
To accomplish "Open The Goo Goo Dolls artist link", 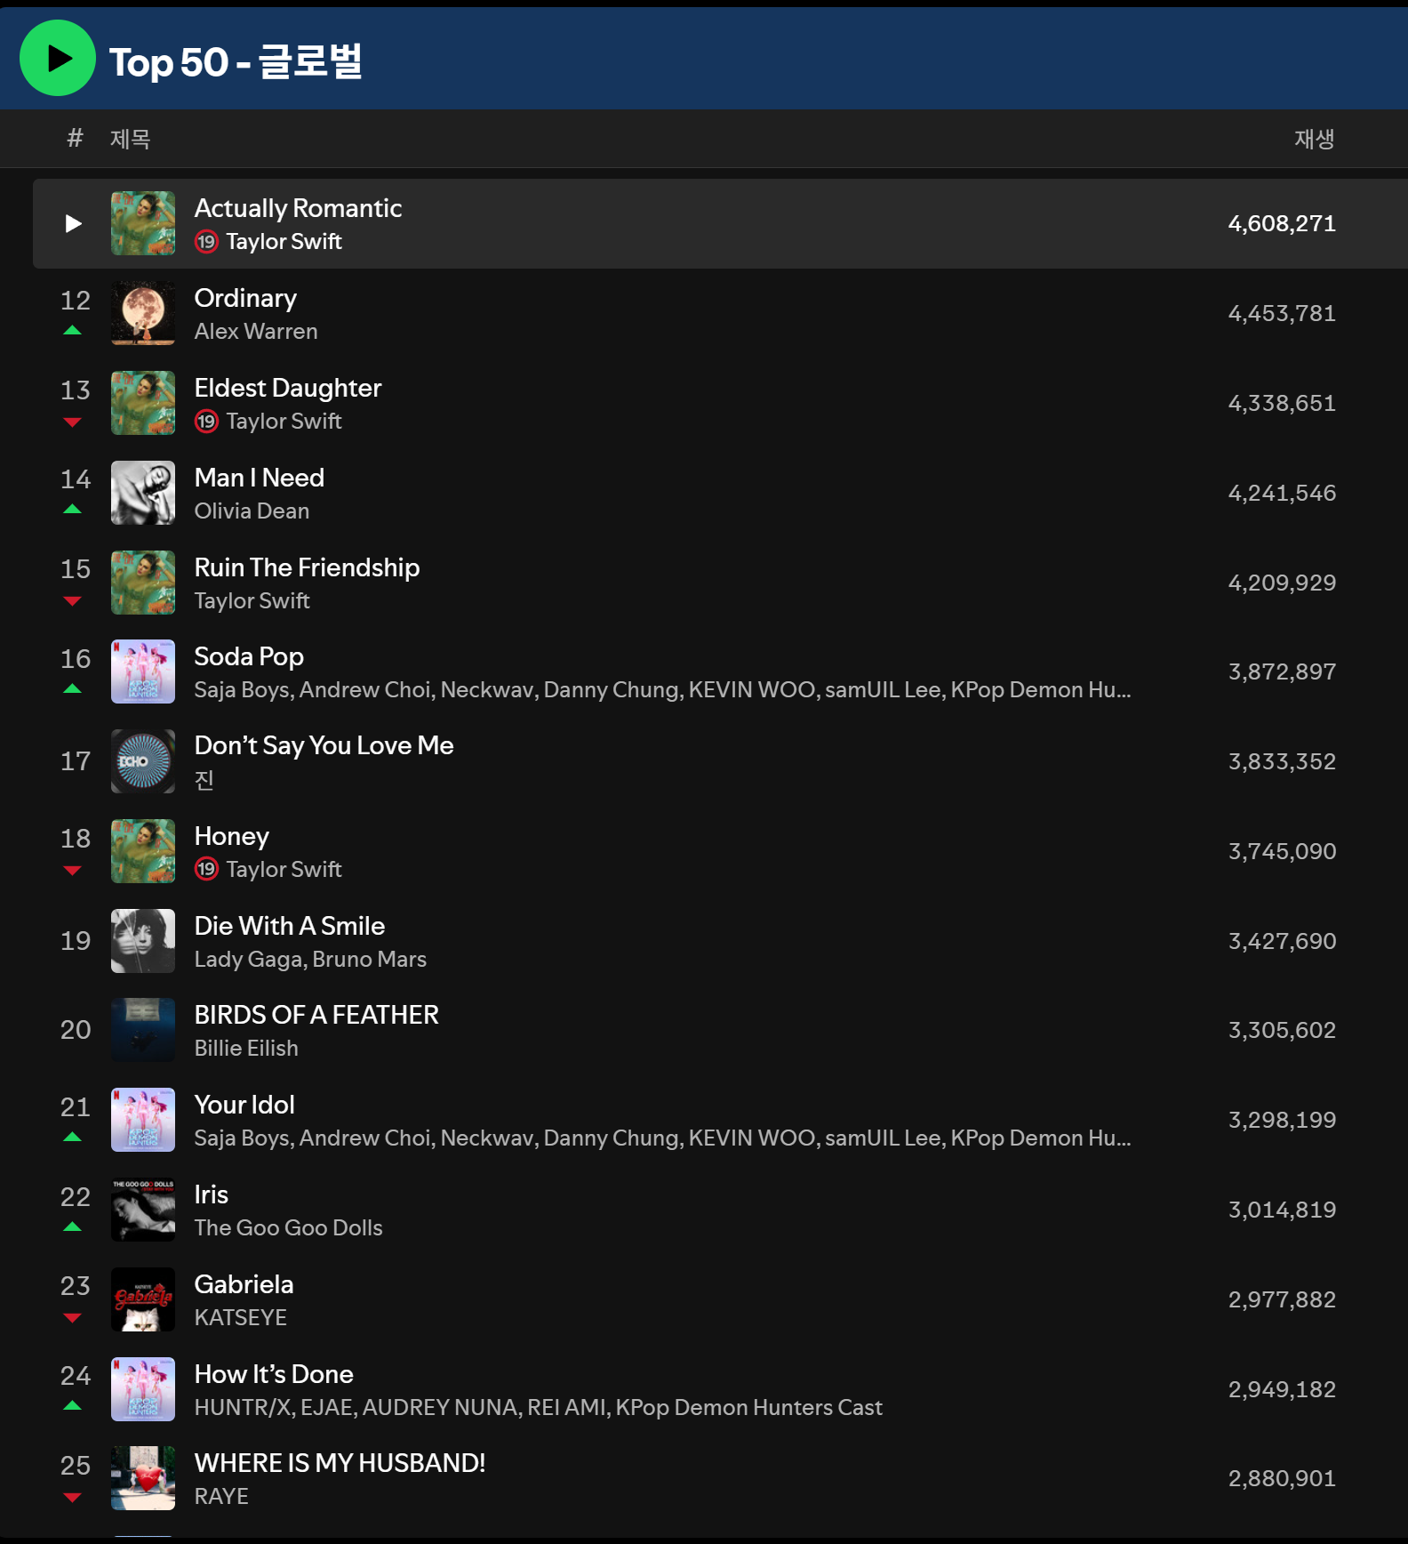I will point(288,1228).
